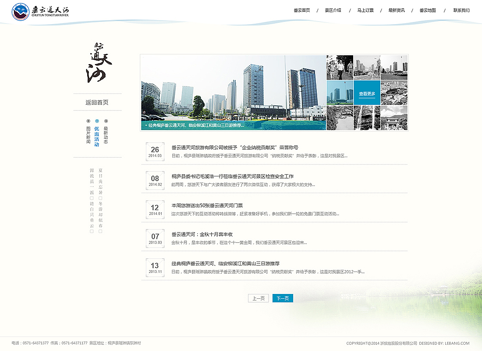Click summary text beginning 金秋十月，是丰收的季节
482x351 pixels.
click(239, 243)
